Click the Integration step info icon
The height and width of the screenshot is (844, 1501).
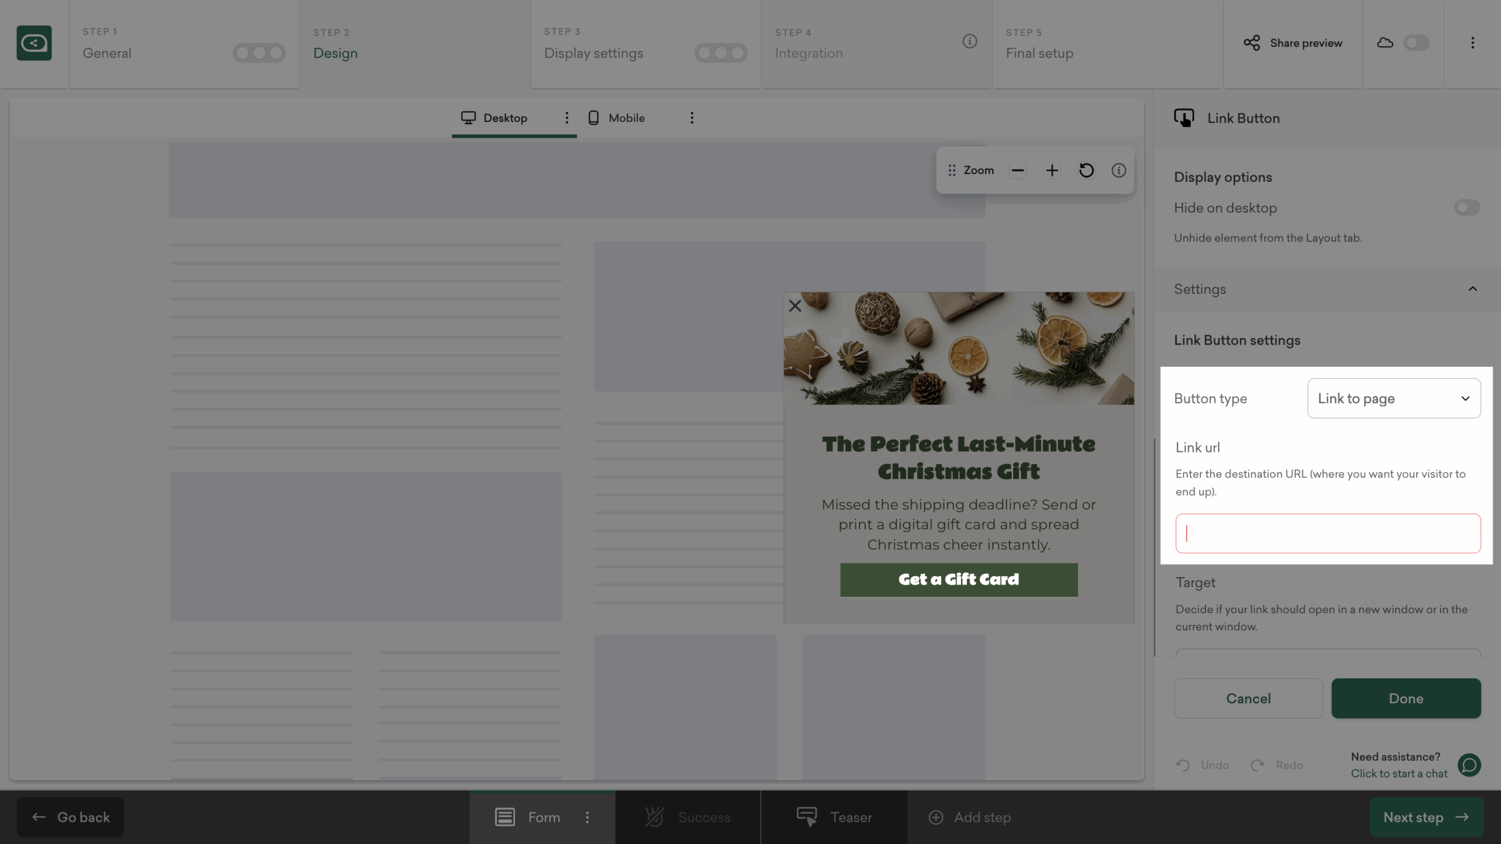coord(970,42)
